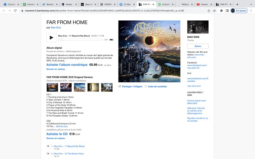Expand track list with afficher plus
The width and height of the screenshot is (255, 159).
(62, 126)
